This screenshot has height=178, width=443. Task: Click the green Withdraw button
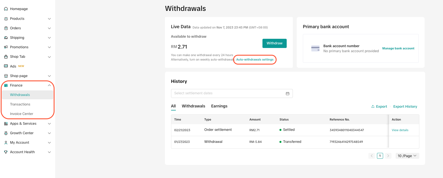click(274, 43)
